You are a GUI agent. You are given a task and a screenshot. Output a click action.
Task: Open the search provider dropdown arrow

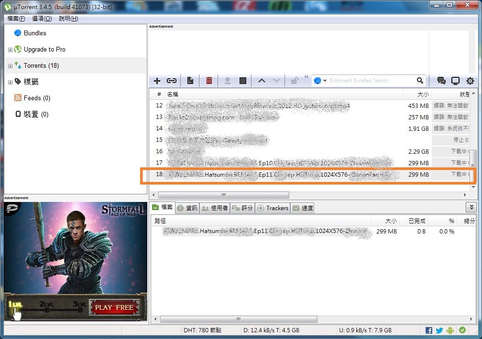pyautogui.click(x=325, y=81)
